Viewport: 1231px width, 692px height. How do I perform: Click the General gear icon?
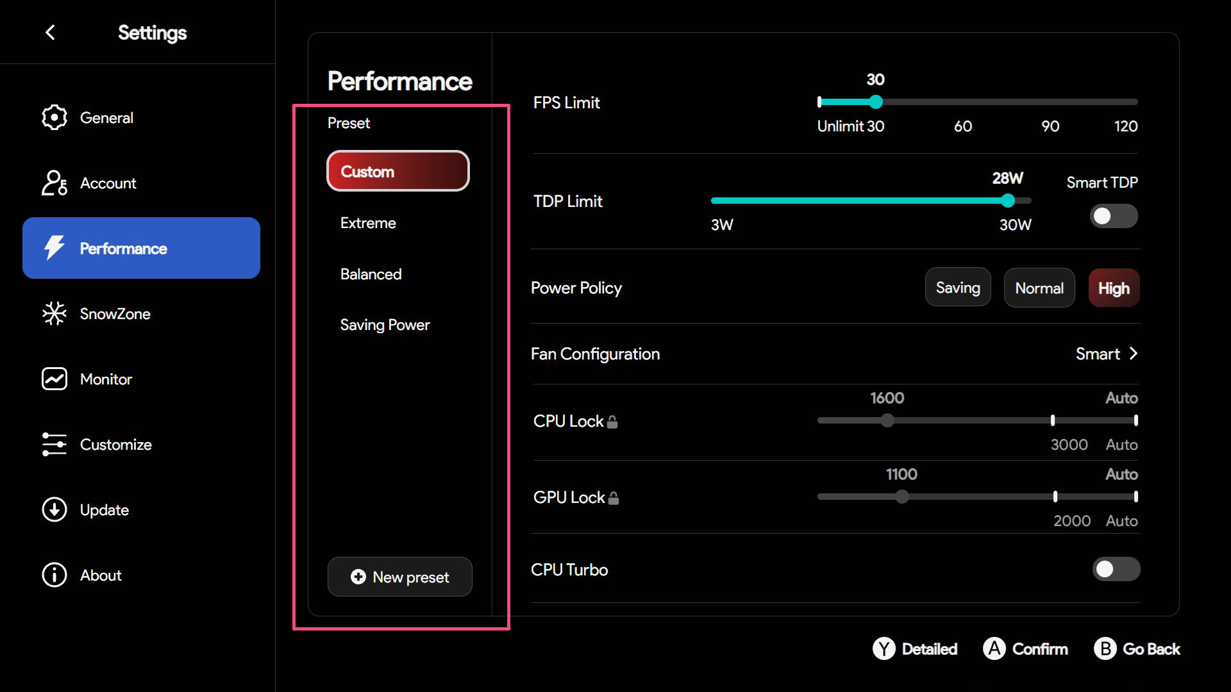coord(54,117)
